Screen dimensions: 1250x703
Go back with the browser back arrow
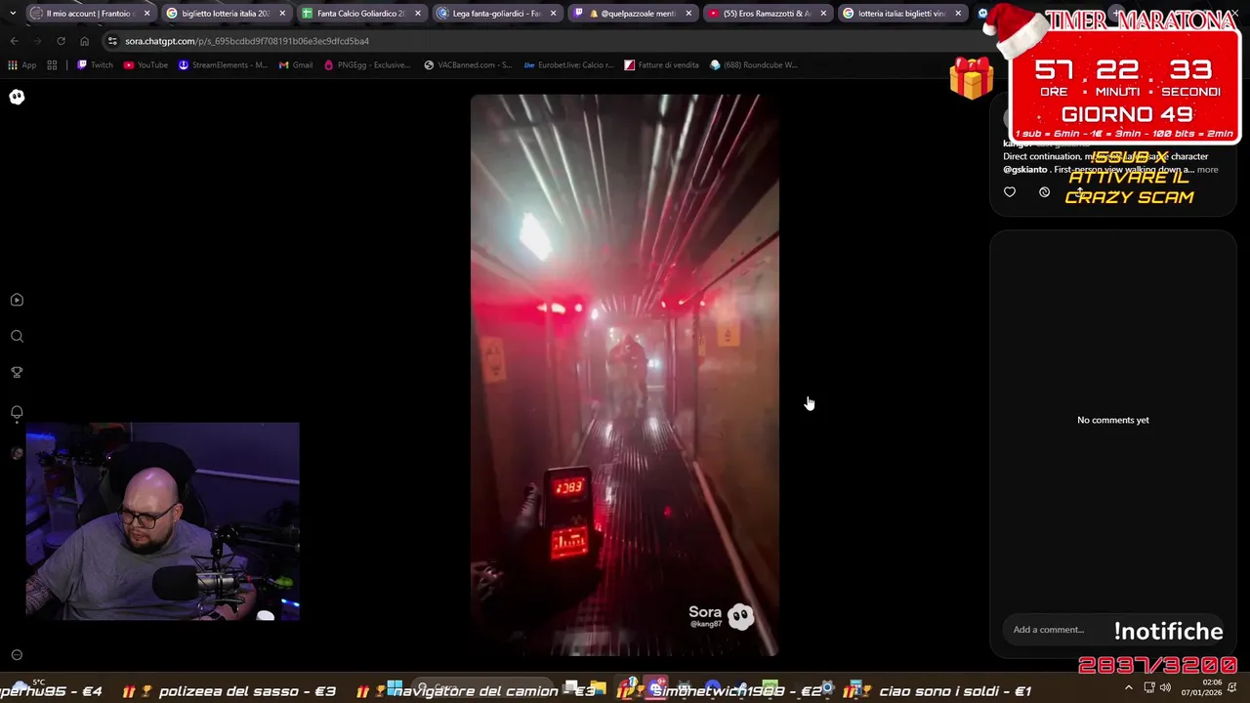(x=14, y=41)
